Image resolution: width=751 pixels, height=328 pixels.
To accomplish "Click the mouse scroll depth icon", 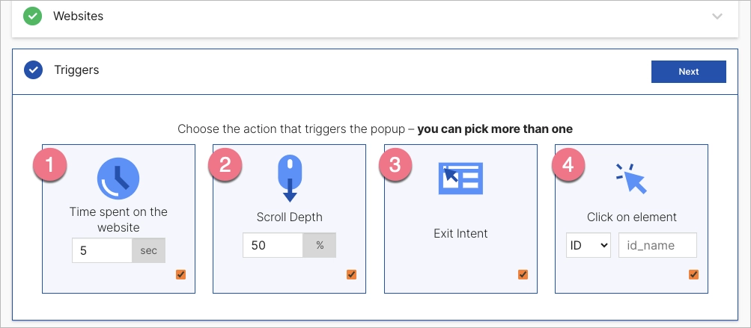I will [290, 178].
